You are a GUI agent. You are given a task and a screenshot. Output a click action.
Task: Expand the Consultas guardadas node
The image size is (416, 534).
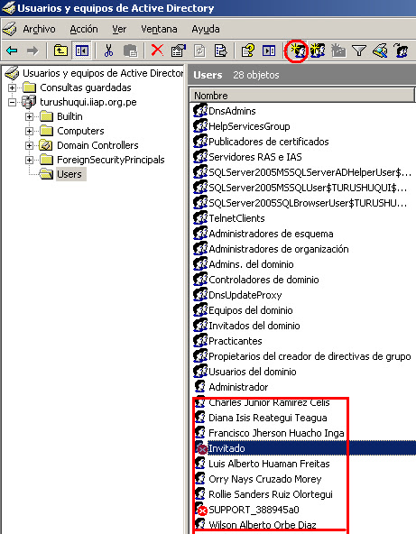pyautogui.click(x=12, y=87)
